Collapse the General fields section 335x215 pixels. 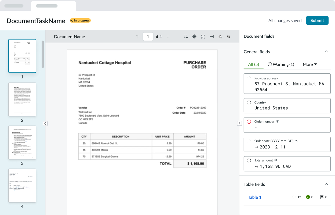tap(326, 52)
